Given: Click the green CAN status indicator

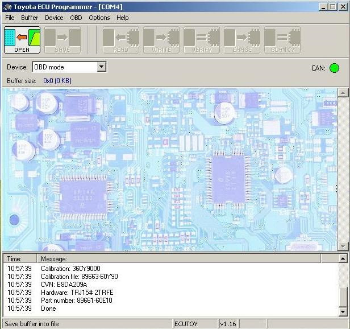Looking at the screenshot, I should point(334,68).
